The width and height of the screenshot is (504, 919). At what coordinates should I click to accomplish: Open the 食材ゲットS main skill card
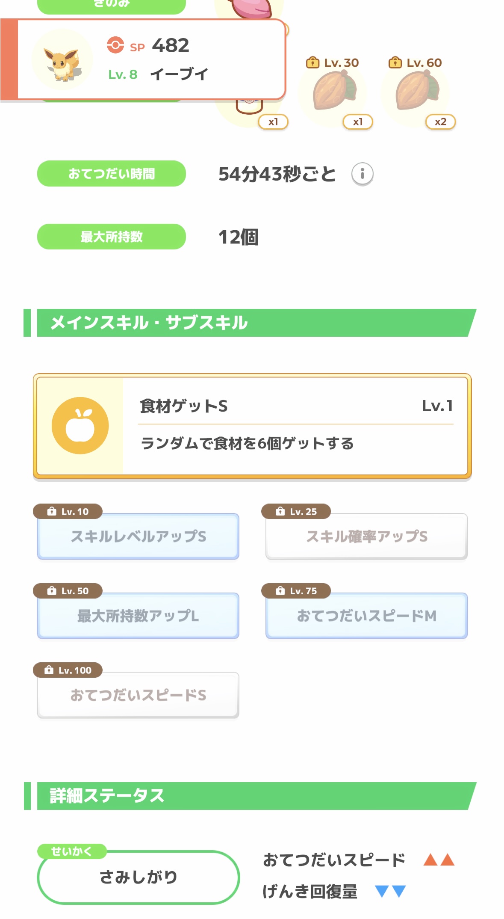(252, 426)
